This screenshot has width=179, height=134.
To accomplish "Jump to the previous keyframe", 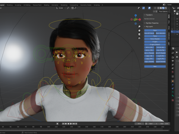I will click(x=66, y=124).
